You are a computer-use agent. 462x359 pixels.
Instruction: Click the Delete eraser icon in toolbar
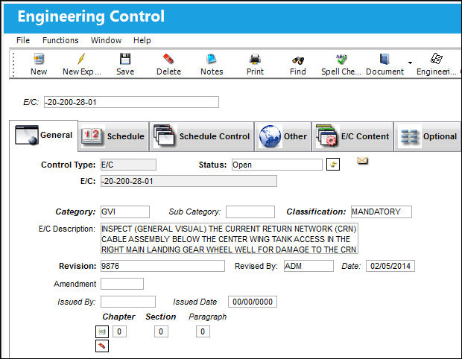click(x=168, y=59)
